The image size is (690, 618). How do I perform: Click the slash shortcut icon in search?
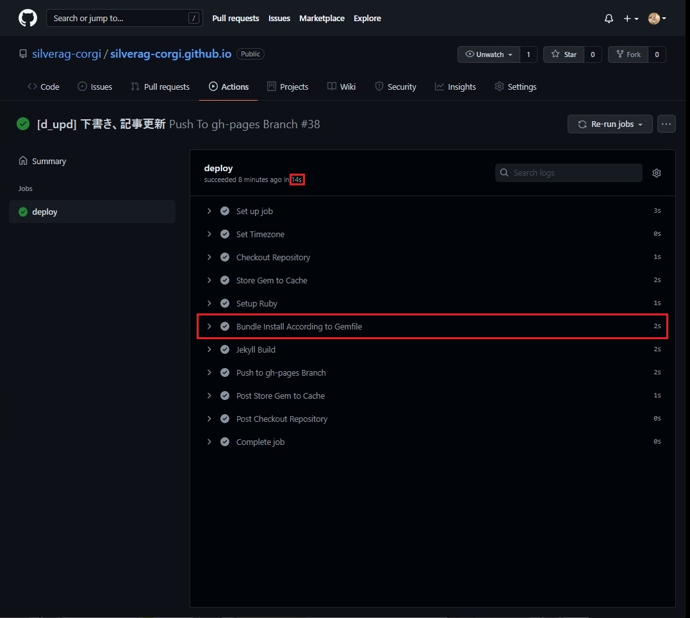click(193, 18)
